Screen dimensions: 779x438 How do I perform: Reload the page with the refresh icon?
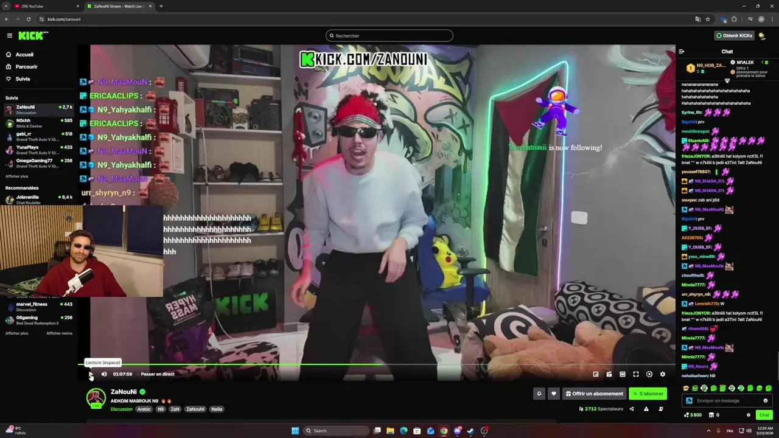[x=28, y=19]
